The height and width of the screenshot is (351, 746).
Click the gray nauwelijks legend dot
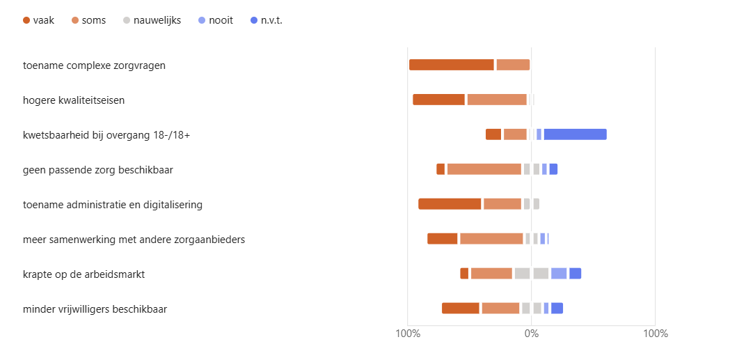[126, 20]
